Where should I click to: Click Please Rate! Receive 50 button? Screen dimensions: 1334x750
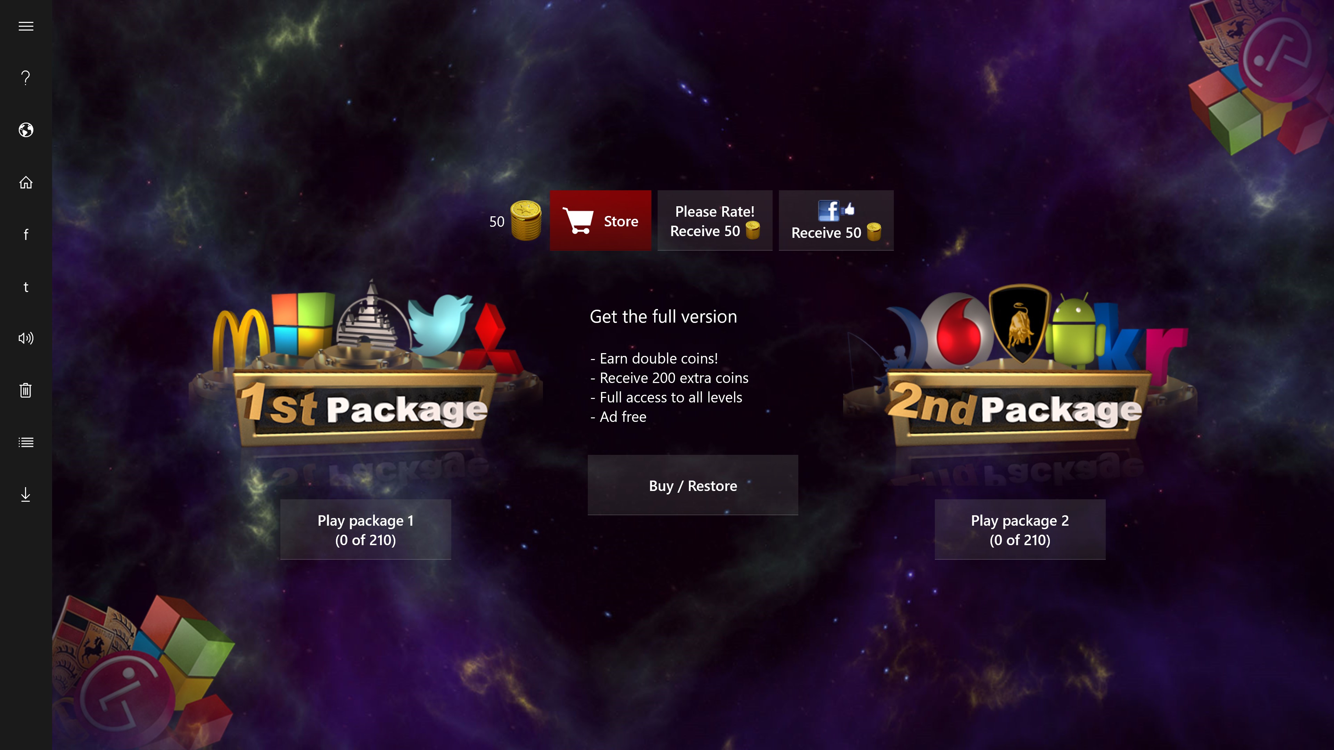coord(715,220)
